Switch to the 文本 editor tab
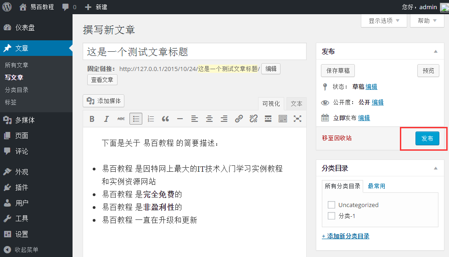The height and width of the screenshot is (257, 449). (297, 104)
